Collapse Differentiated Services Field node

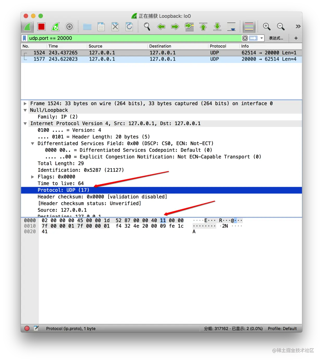click(33, 143)
